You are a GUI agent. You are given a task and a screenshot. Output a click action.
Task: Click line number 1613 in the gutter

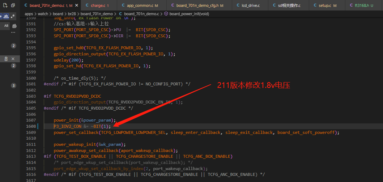tap(31, 156)
